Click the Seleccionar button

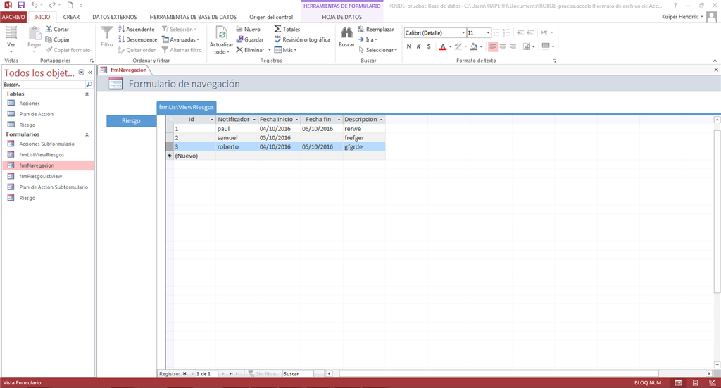377,50
